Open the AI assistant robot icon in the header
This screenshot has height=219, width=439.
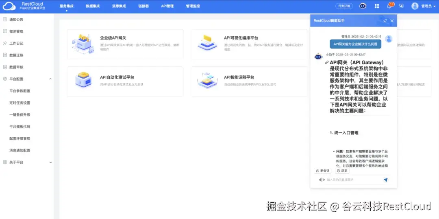[363, 6]
